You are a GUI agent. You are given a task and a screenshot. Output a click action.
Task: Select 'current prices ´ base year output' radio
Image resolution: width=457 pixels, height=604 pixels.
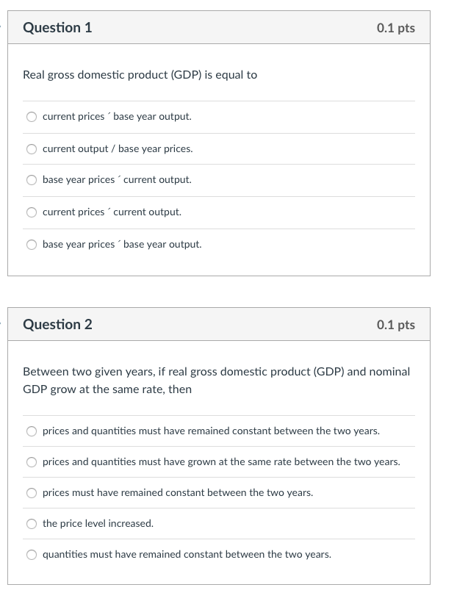pyautogui.click(x=32, y=117)
